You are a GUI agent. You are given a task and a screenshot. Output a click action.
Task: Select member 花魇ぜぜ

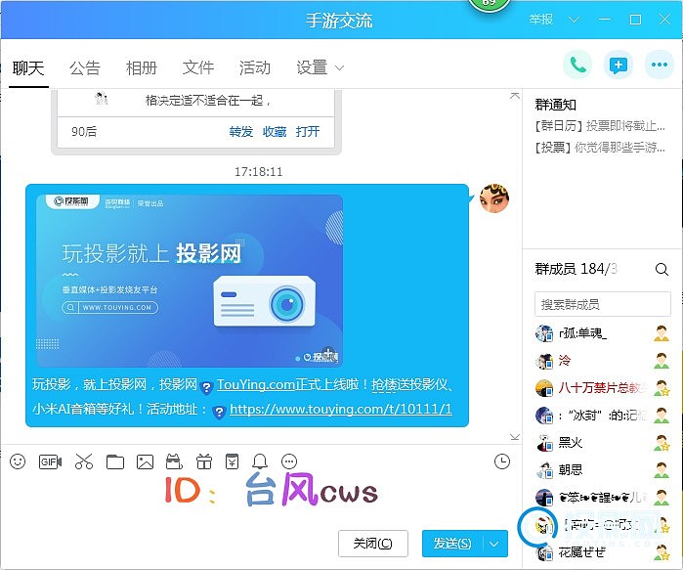coord(603,552)
